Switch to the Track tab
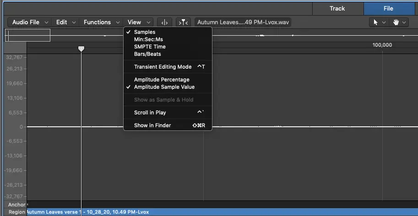Viewport: 418px width, 216px height. tap(337, 8)
